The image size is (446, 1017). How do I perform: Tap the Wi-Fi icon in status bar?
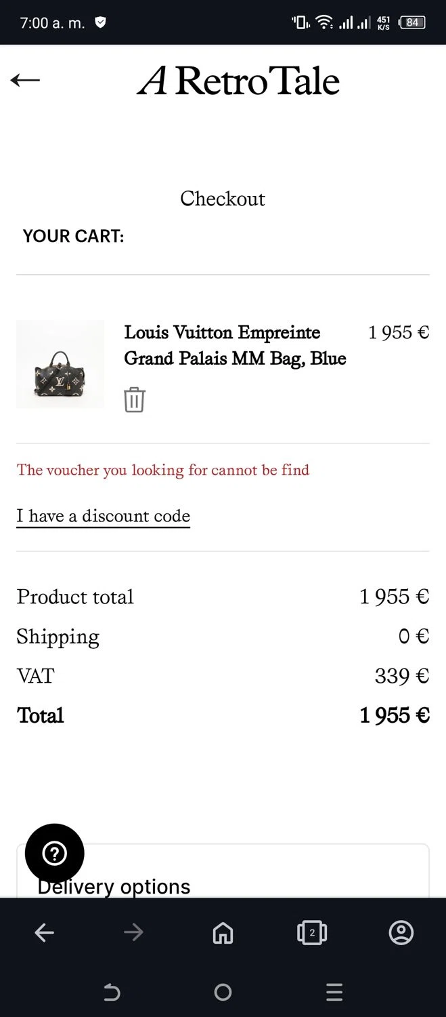tap(324, 22)
